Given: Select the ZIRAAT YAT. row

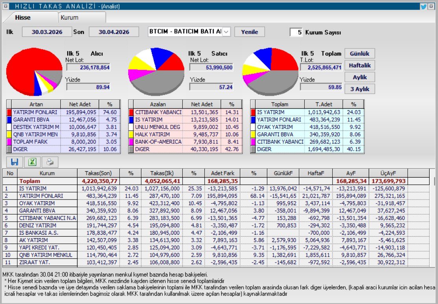Looking at the screenshot, I should (216, 262).
